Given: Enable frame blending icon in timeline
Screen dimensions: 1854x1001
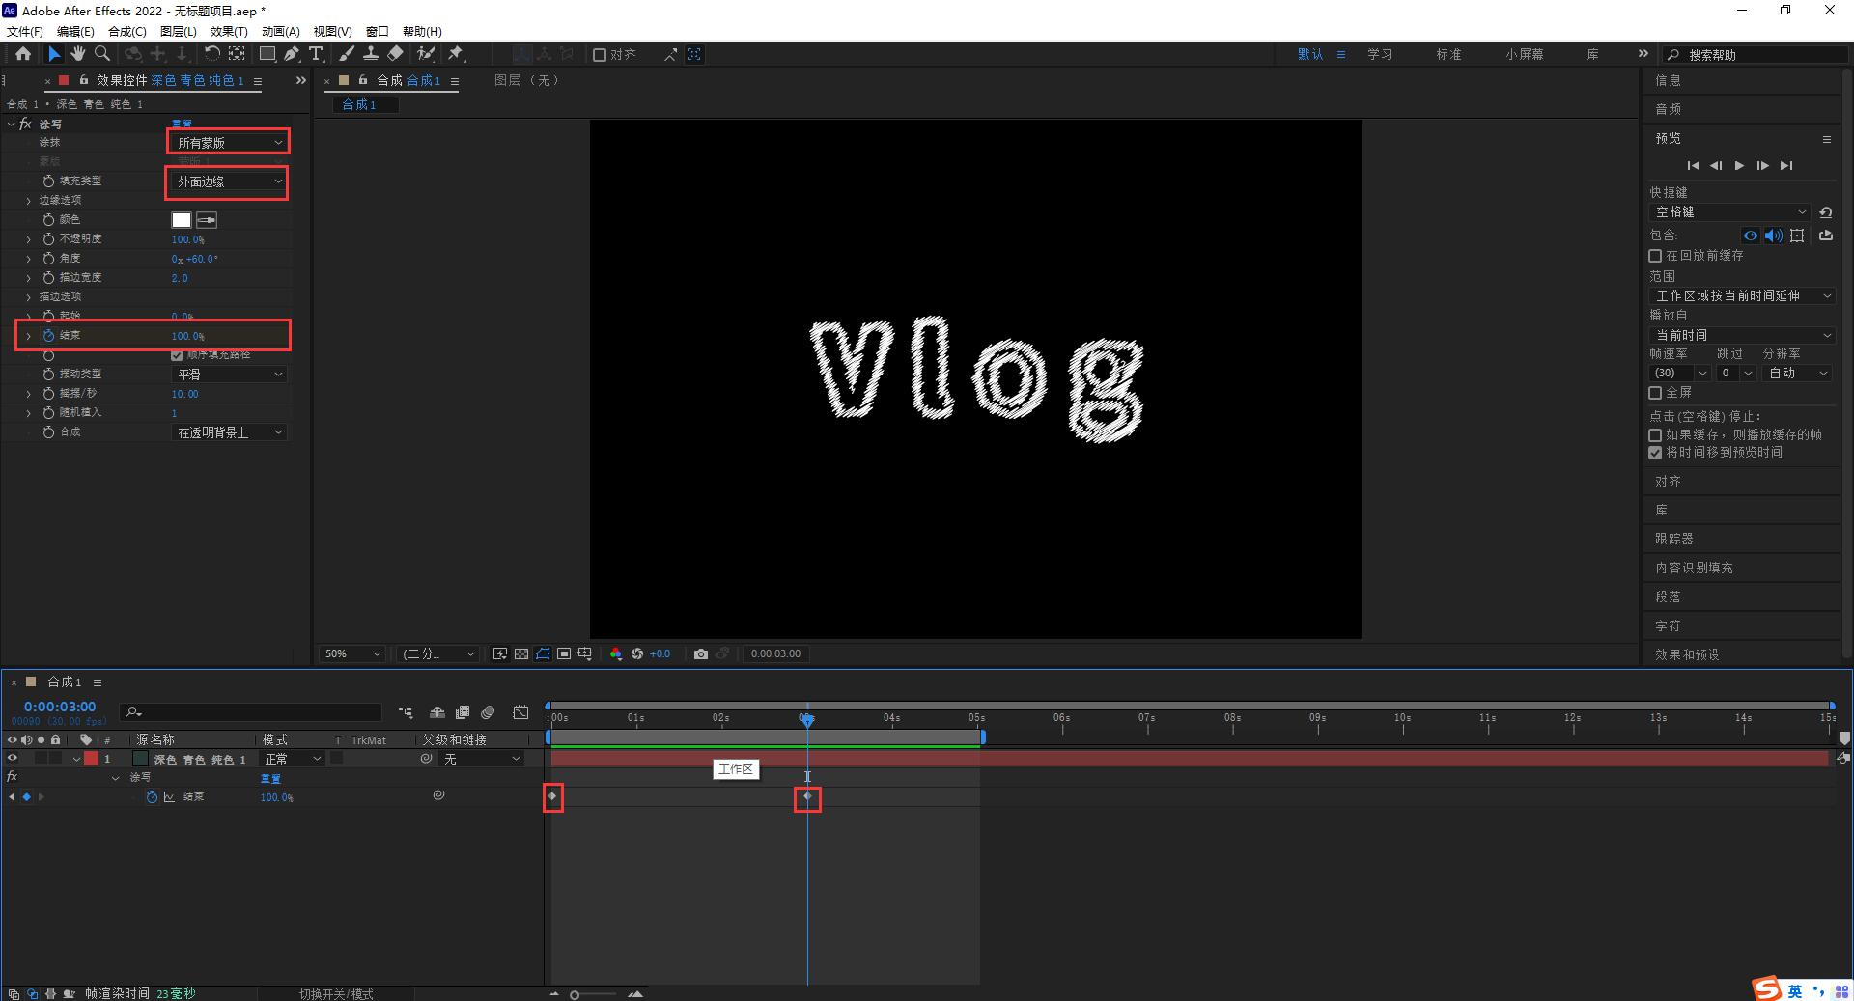Looking at the screenshot, I should (x=463, y=712).
